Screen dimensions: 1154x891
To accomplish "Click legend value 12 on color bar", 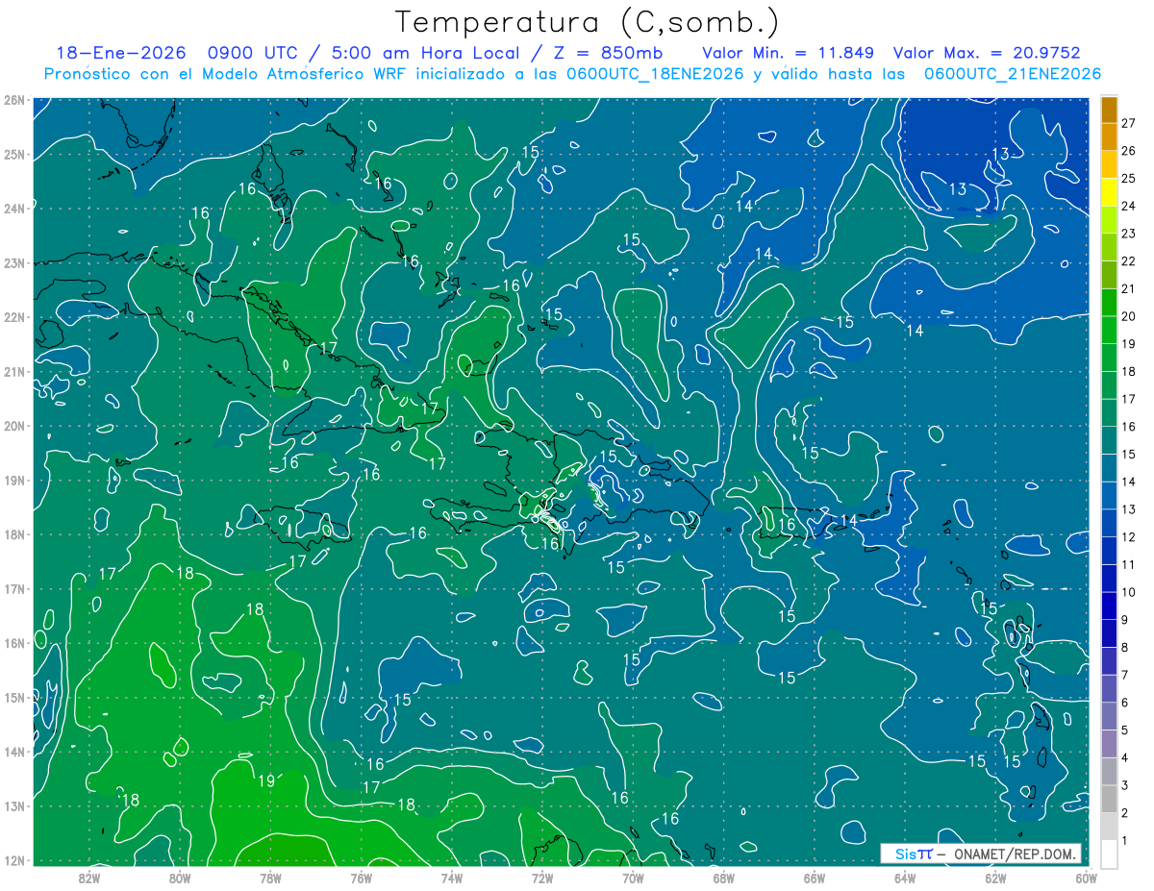I will point(1129,537).
